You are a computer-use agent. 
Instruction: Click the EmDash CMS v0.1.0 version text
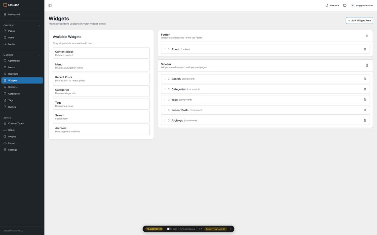[13, 231]
